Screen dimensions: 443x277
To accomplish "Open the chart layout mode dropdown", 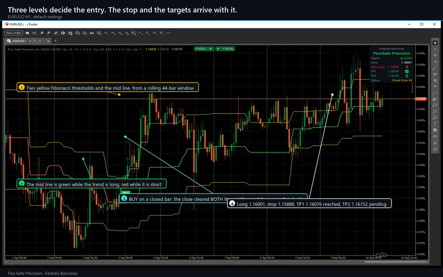I will click(27, 33).
